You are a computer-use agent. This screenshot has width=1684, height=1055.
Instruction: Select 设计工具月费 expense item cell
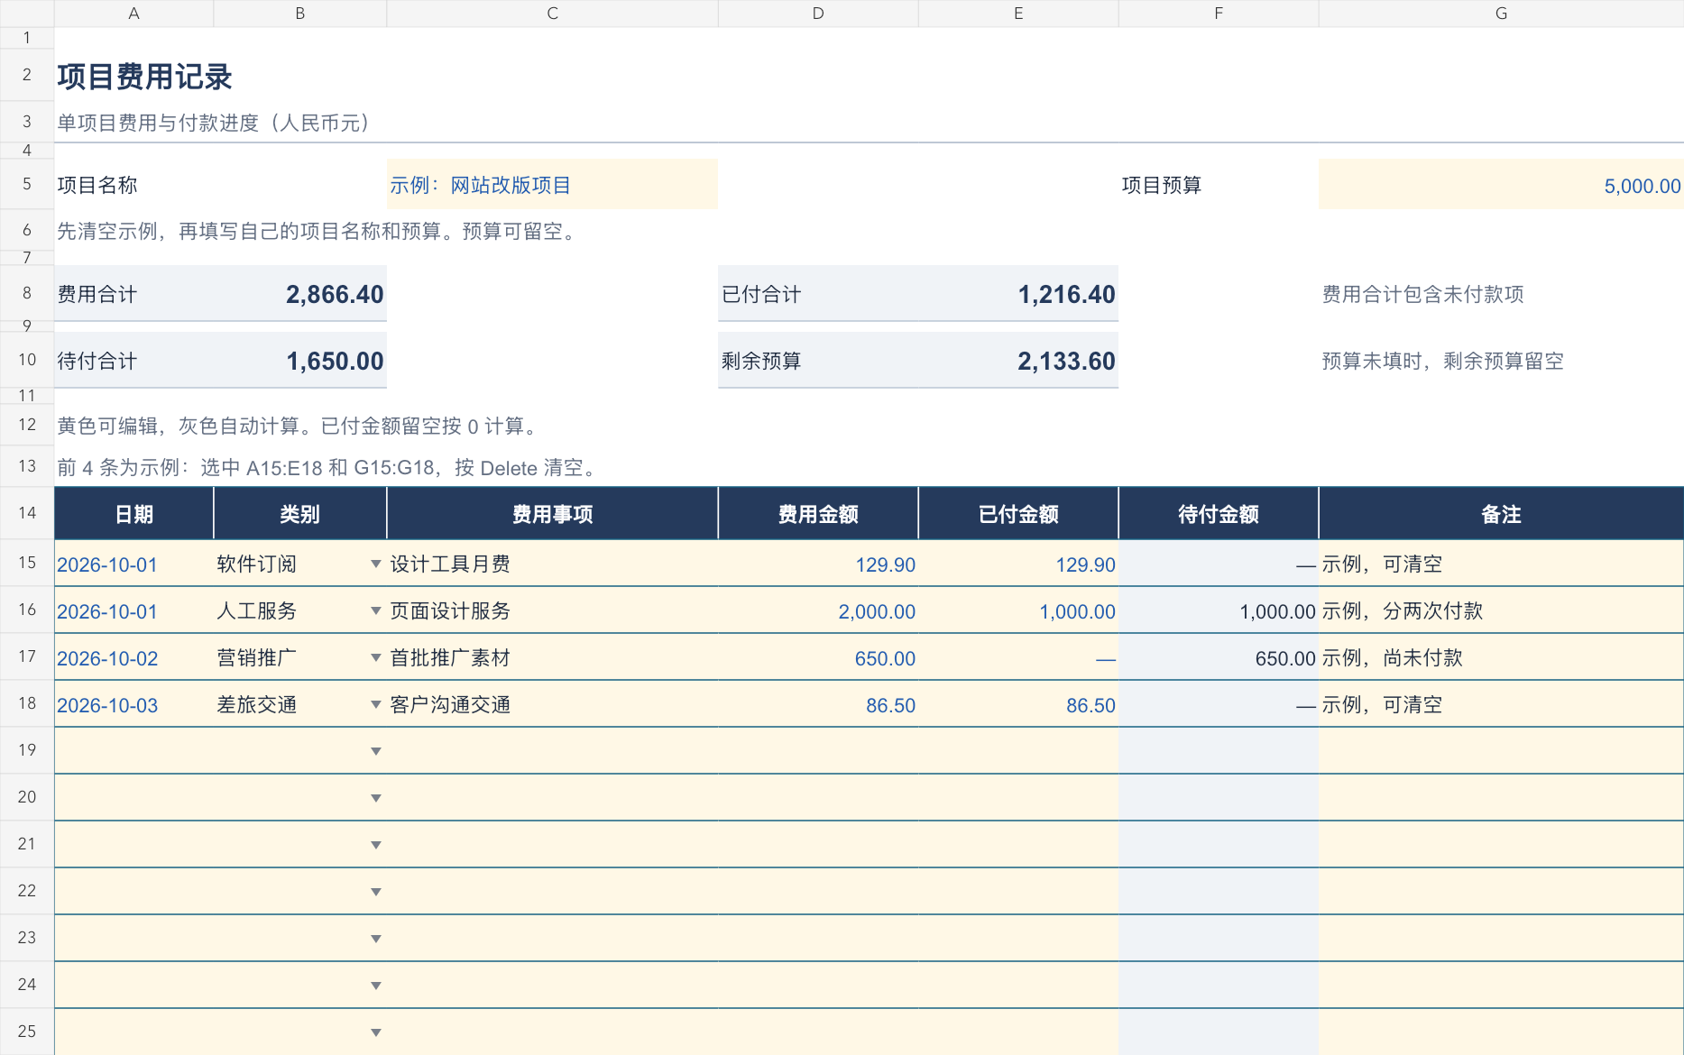click(x=552, y=564)
